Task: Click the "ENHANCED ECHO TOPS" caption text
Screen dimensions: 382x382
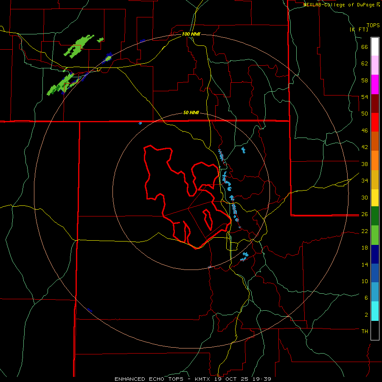Action: 149,379
